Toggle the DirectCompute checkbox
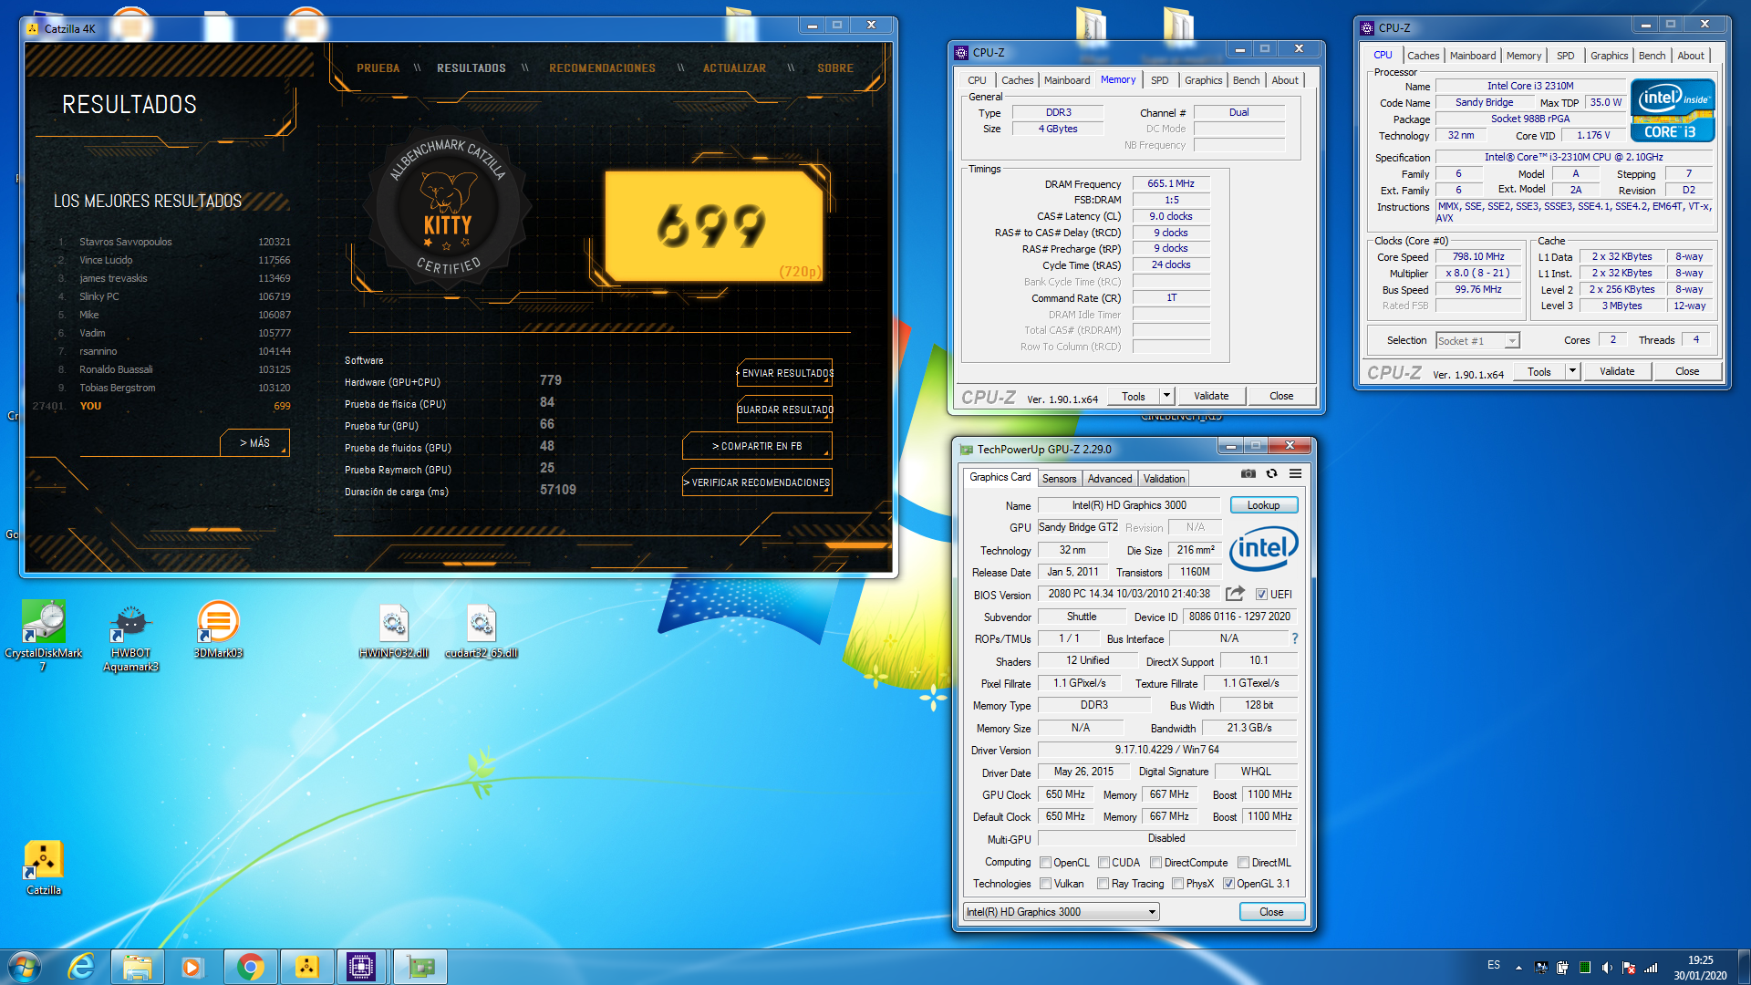This screenshot has width=1751, height=985. point(1155,863)
